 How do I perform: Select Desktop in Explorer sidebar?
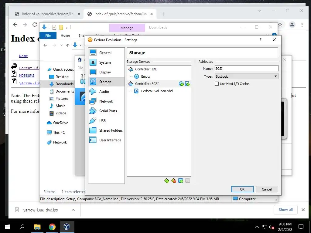[59, 77]
